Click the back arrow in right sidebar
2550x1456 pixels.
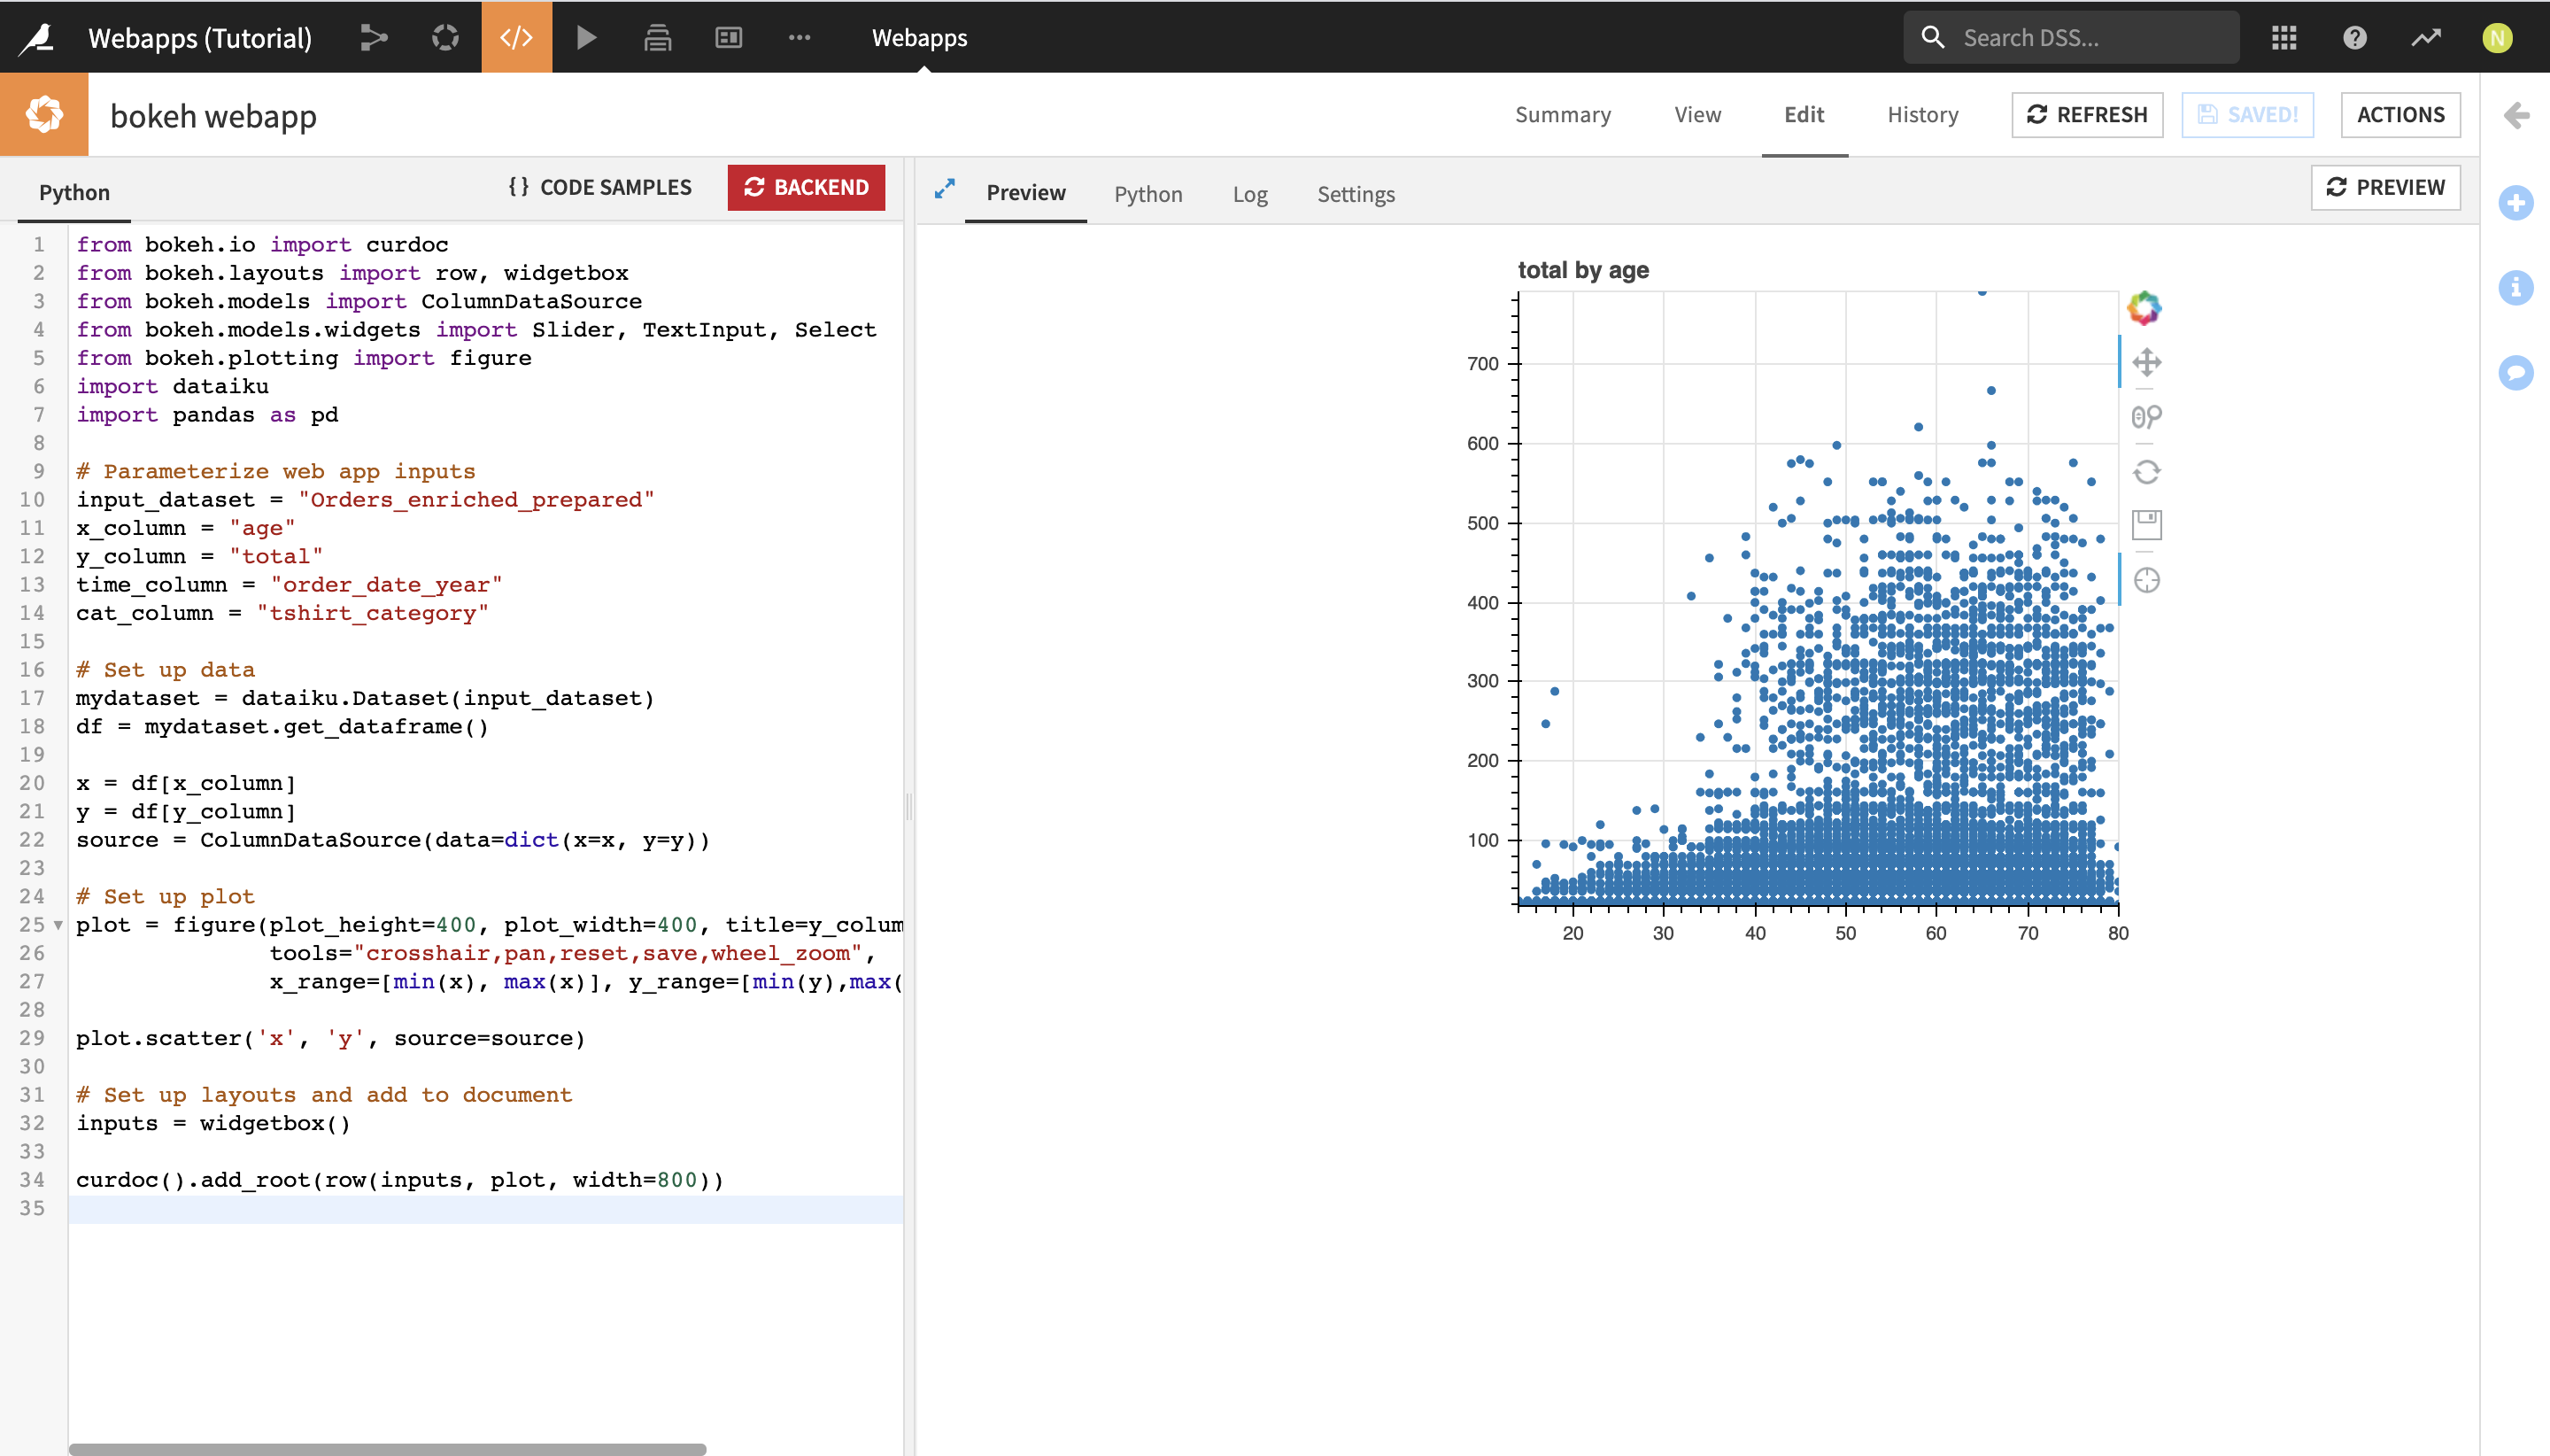pos(2517,115)
